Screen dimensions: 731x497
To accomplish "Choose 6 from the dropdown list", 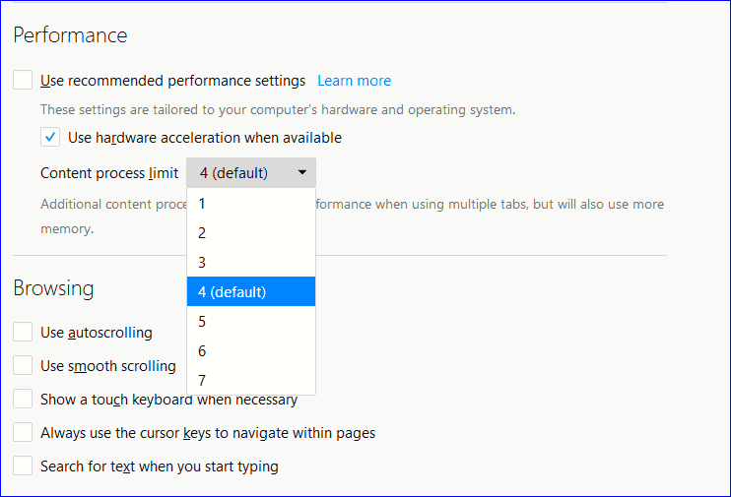I will [202, 350].
